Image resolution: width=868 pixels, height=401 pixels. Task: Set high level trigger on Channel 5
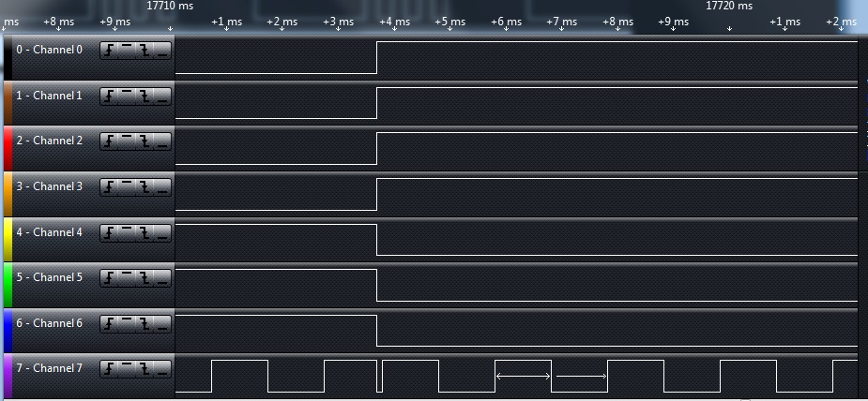pos(127,278)
